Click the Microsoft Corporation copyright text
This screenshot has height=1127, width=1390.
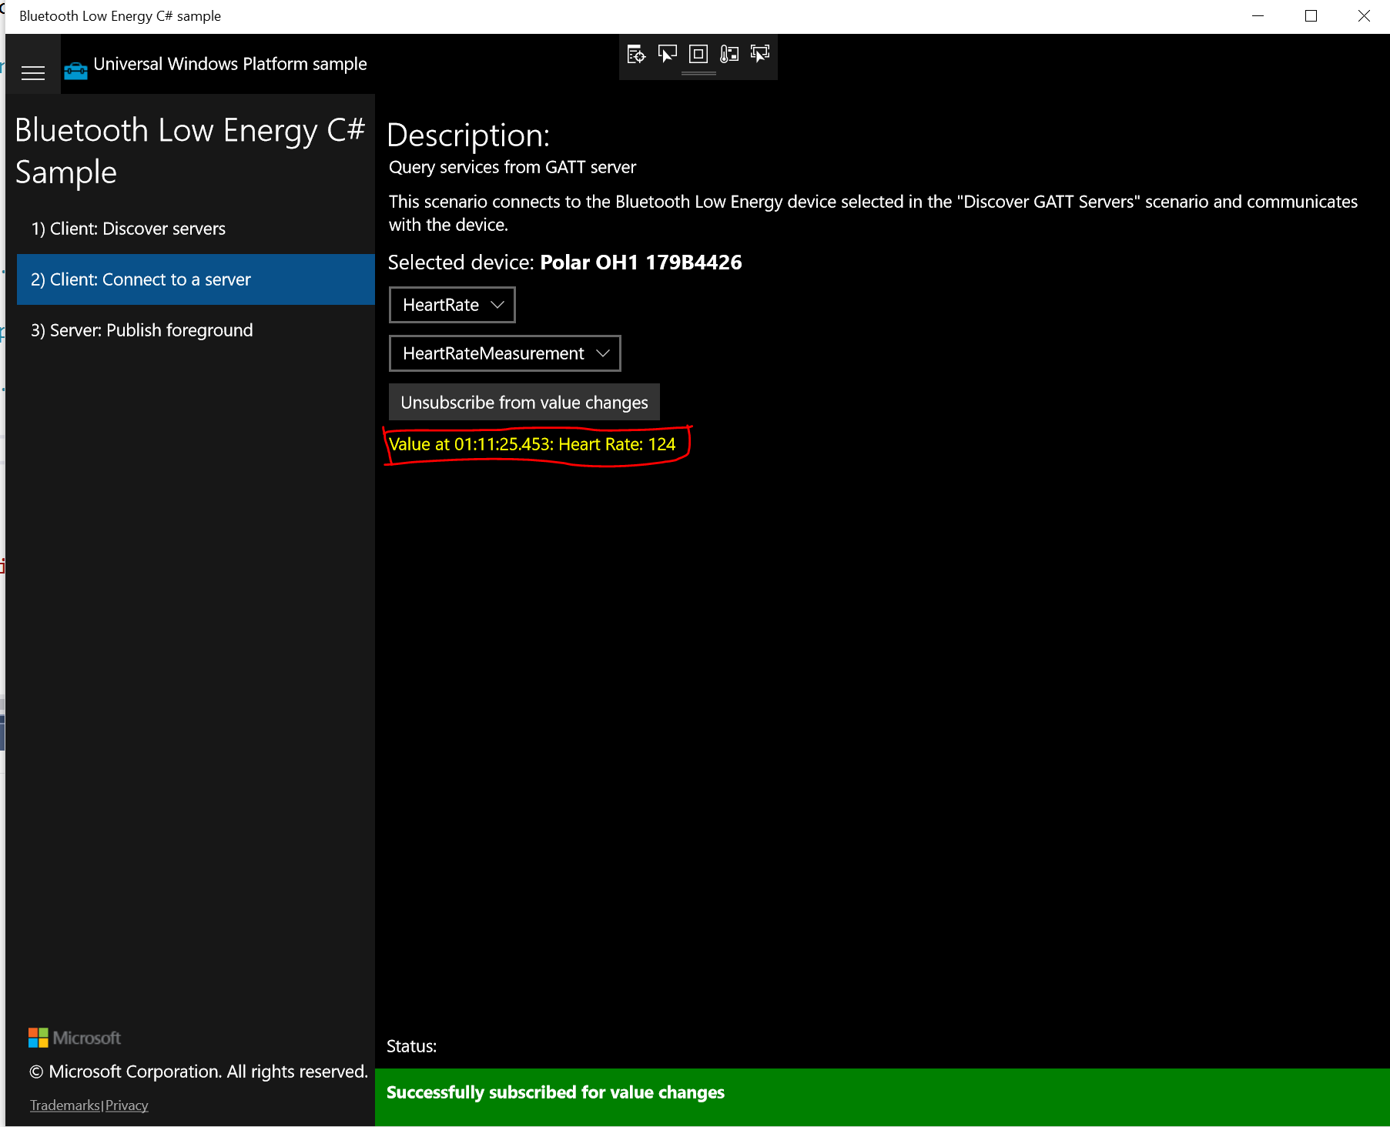(199, 1072)
